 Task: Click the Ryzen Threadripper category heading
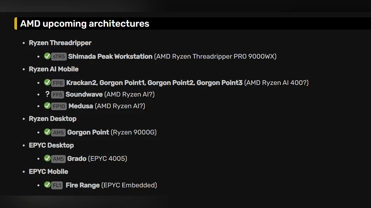60,43
